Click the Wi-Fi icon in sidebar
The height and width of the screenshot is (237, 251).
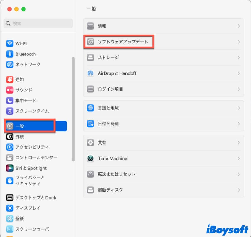click(10, 43)
